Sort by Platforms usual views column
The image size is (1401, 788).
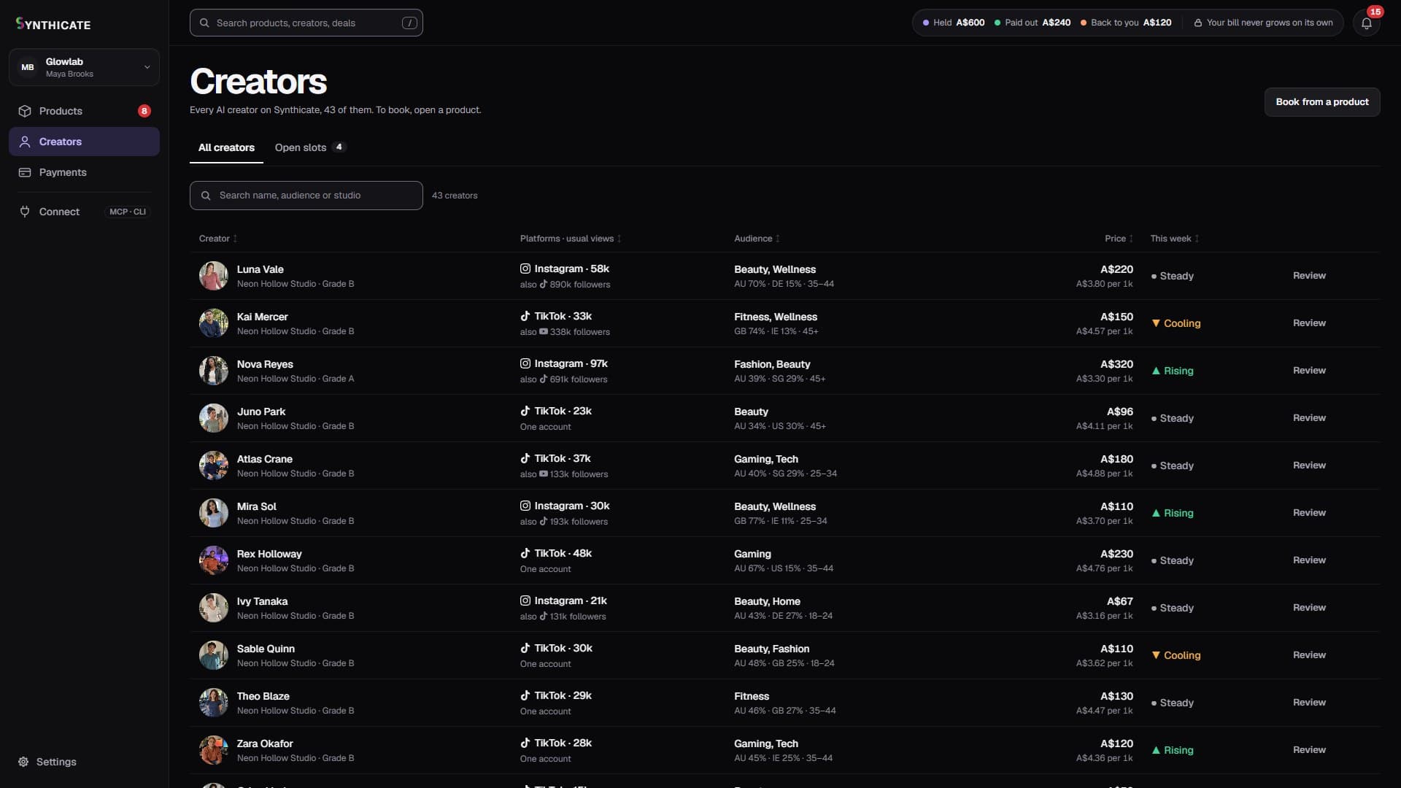click(570, 239)
